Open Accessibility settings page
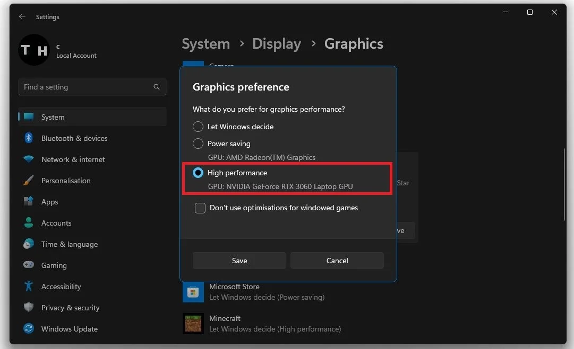 click(x=92, y=286)
